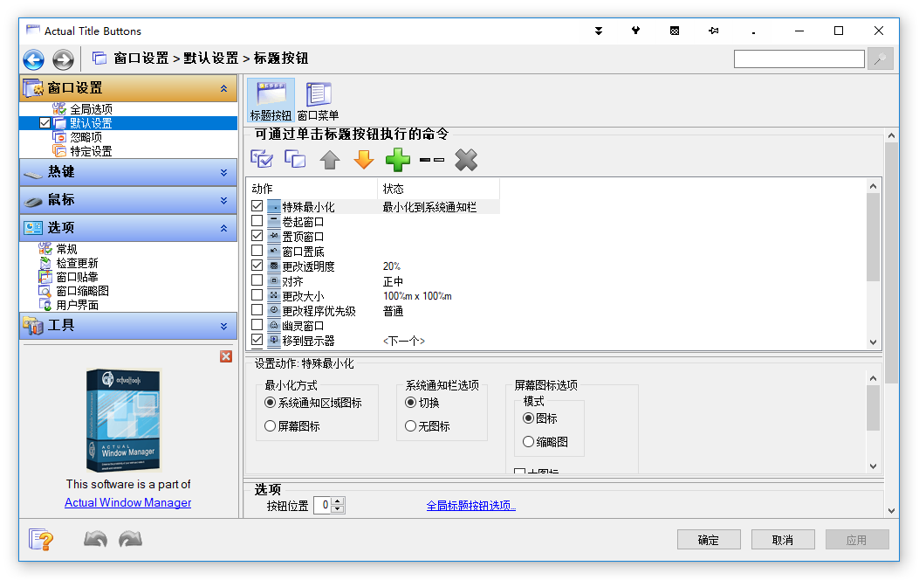Click the 按钮位置 number field
The width and height of the screenshot is (919, 580).
(x=322, y=505)
